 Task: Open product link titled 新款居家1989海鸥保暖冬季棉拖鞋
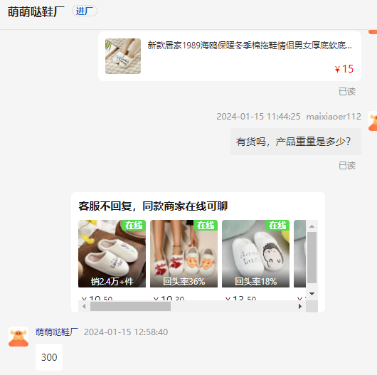pos(250,46)
